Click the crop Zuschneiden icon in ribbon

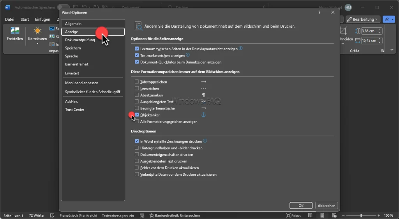tap(343, 31)
